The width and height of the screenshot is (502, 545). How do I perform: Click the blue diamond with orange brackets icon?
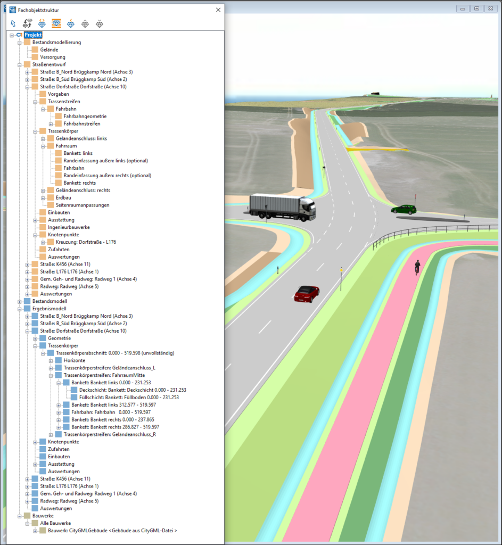click(x=42, y=23)
